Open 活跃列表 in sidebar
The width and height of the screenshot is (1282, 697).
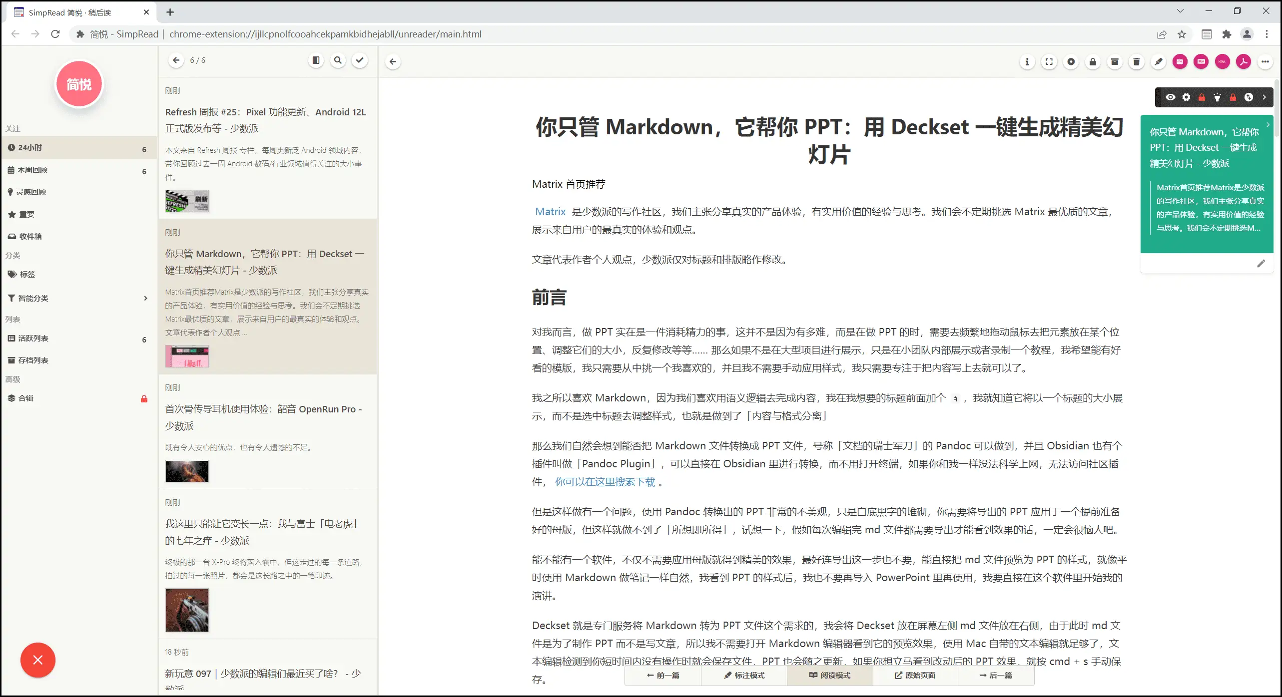78,339
